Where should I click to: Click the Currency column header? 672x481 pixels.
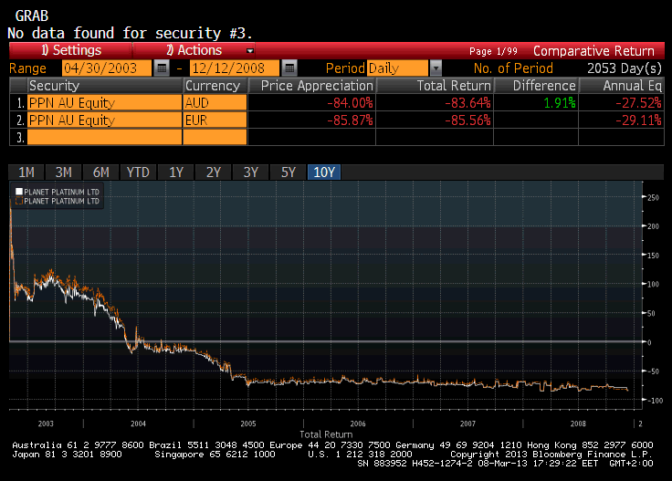pyautogui.click(x=215, y=86)
